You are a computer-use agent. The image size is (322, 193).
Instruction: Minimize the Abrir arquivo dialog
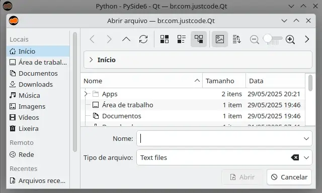click(x=284, y=21)
